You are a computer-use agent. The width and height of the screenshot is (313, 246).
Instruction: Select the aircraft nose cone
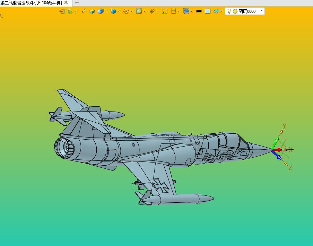tap(261, 151)
